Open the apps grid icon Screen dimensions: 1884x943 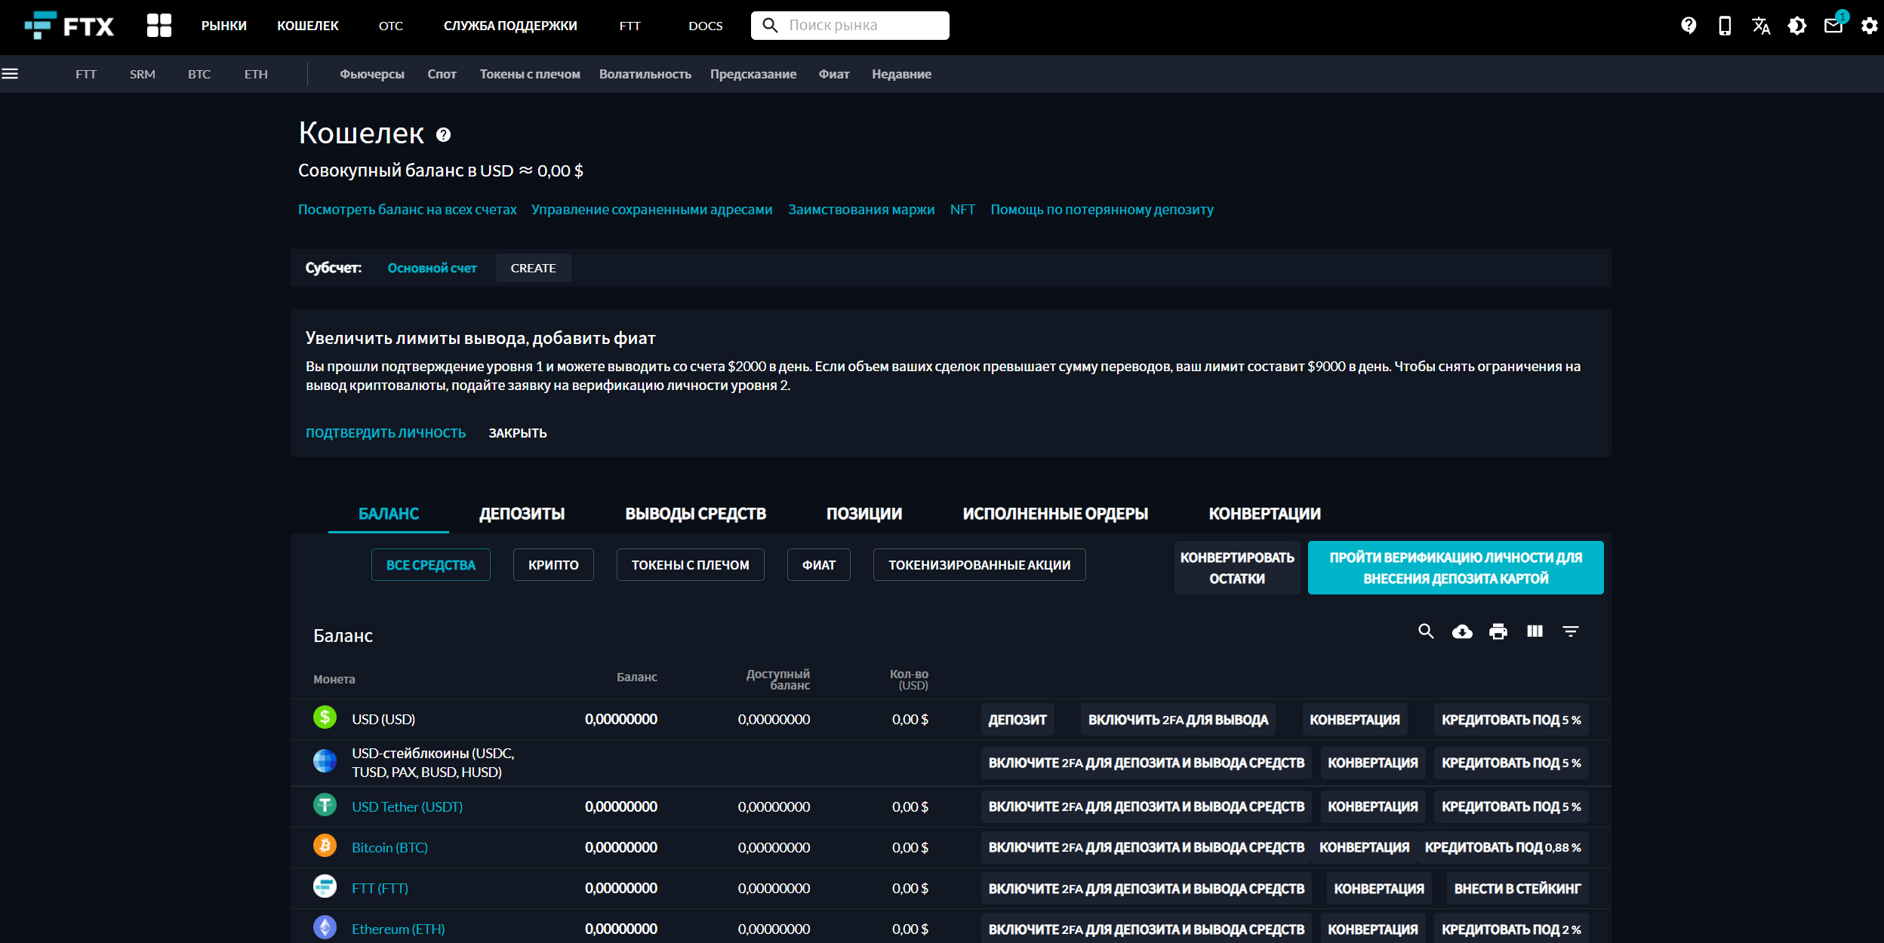pyautogui.click(x=159, y=26)
